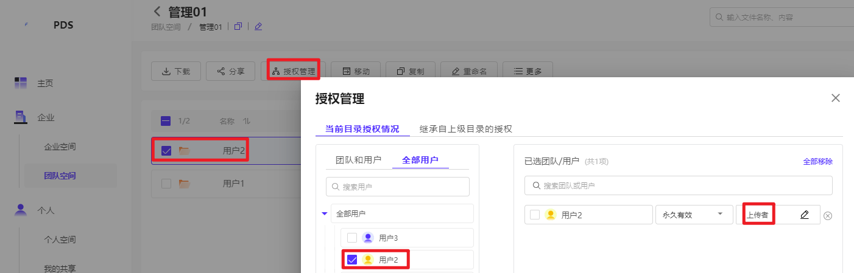Click the edit pencil icon in breadcrumb
This screenshot has height=273, width=854.
[x=258, y=27]
